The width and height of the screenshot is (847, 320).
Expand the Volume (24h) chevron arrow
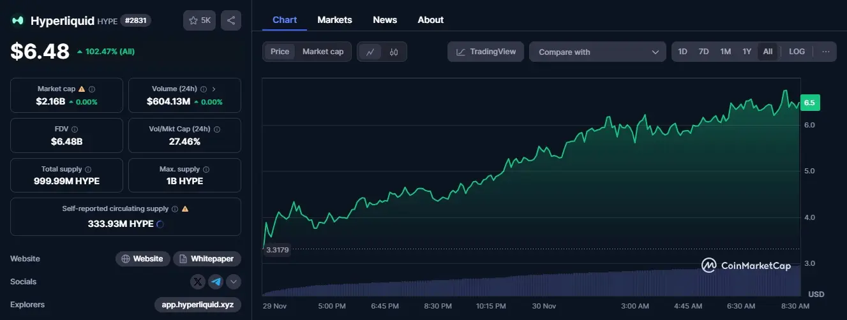tap(214, 89)
